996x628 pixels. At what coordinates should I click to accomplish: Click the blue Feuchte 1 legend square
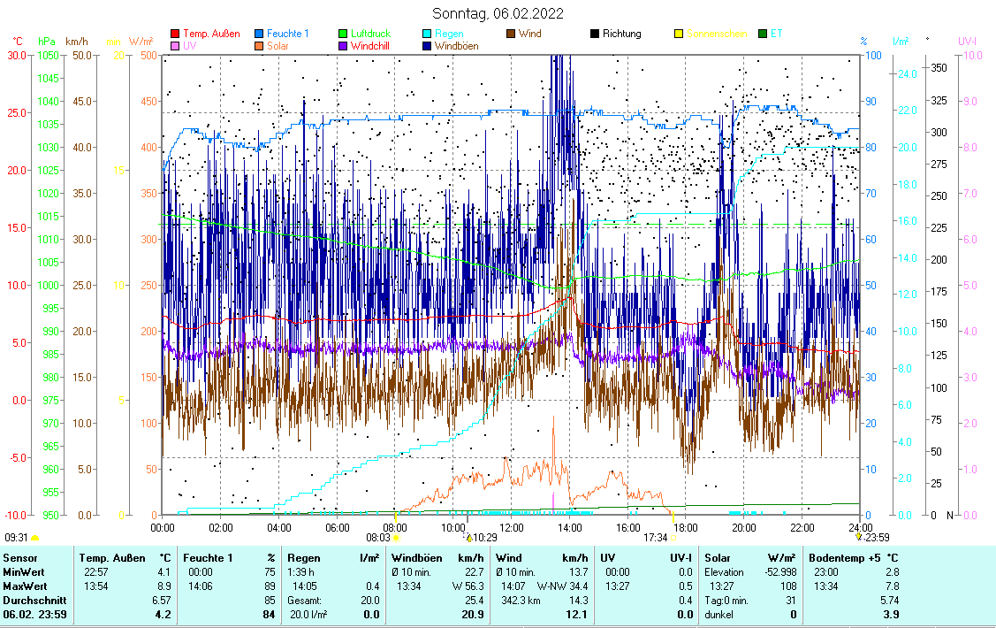260,34
